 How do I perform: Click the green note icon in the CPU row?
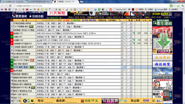point(134,33)
